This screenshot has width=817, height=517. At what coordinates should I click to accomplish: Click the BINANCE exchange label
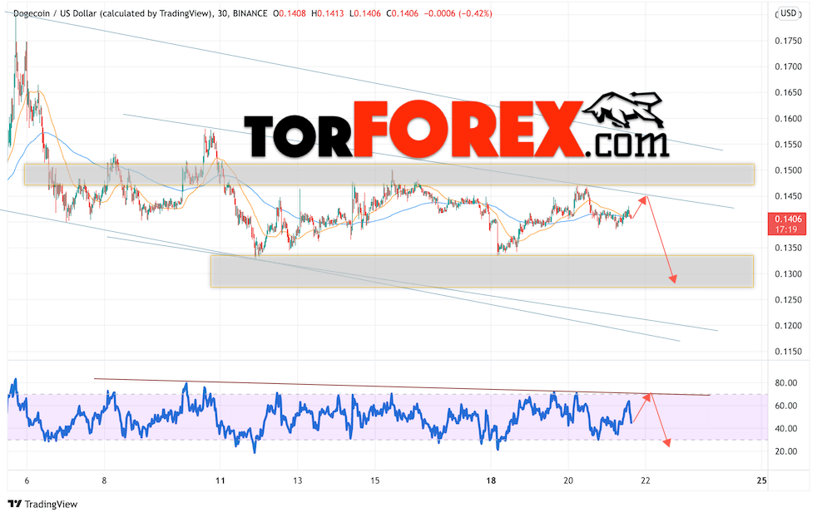[x=250, y=13]
